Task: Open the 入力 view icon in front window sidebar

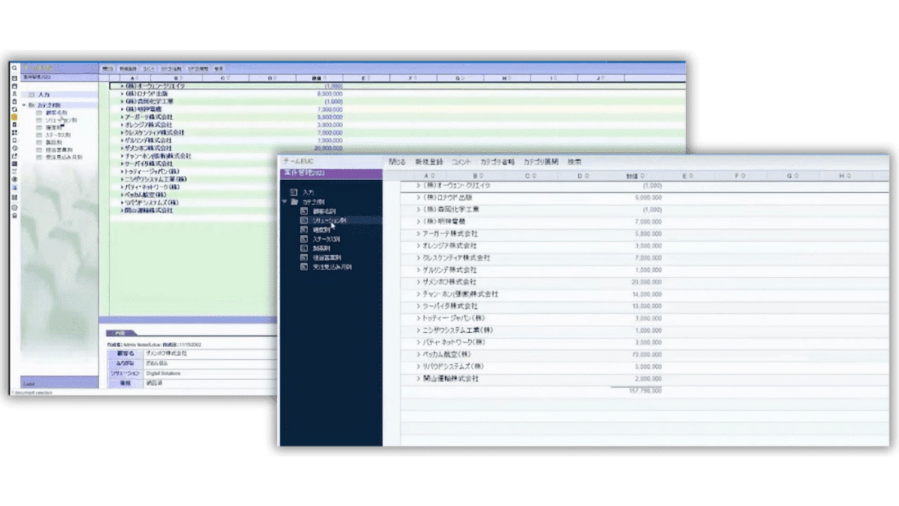Action: click(293, 192)
